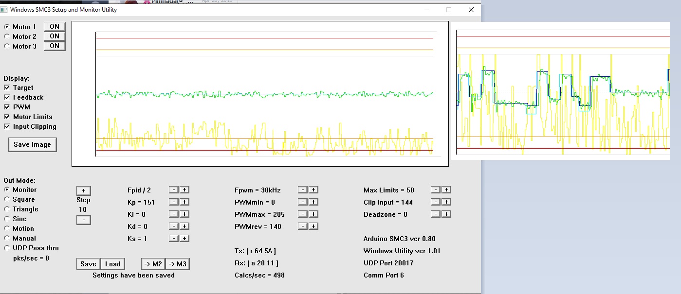Decrease Clip Input with minus
681x294 pixels.
coord(436,202)
